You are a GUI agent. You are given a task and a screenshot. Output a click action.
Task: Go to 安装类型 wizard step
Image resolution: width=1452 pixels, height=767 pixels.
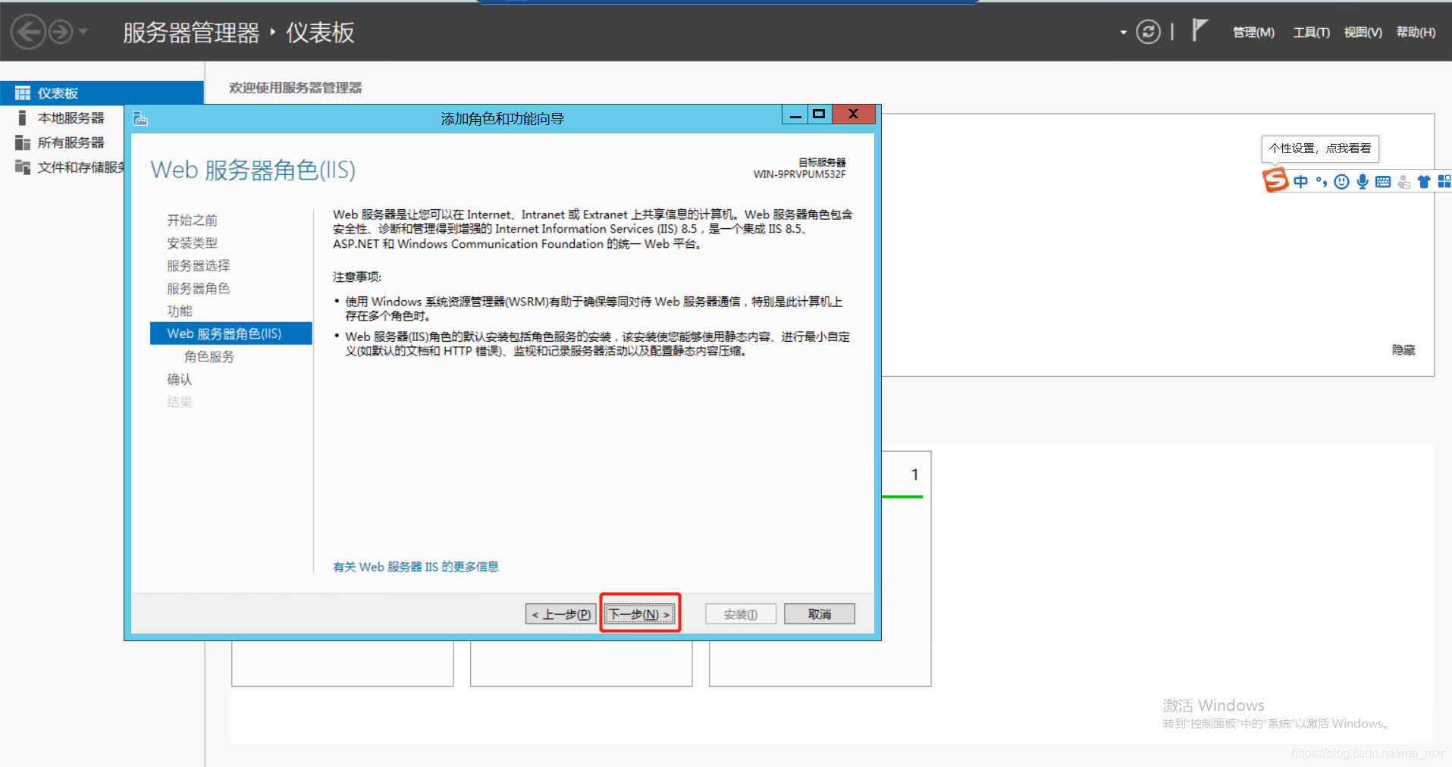pyautogui.click(x=192, y=243)
